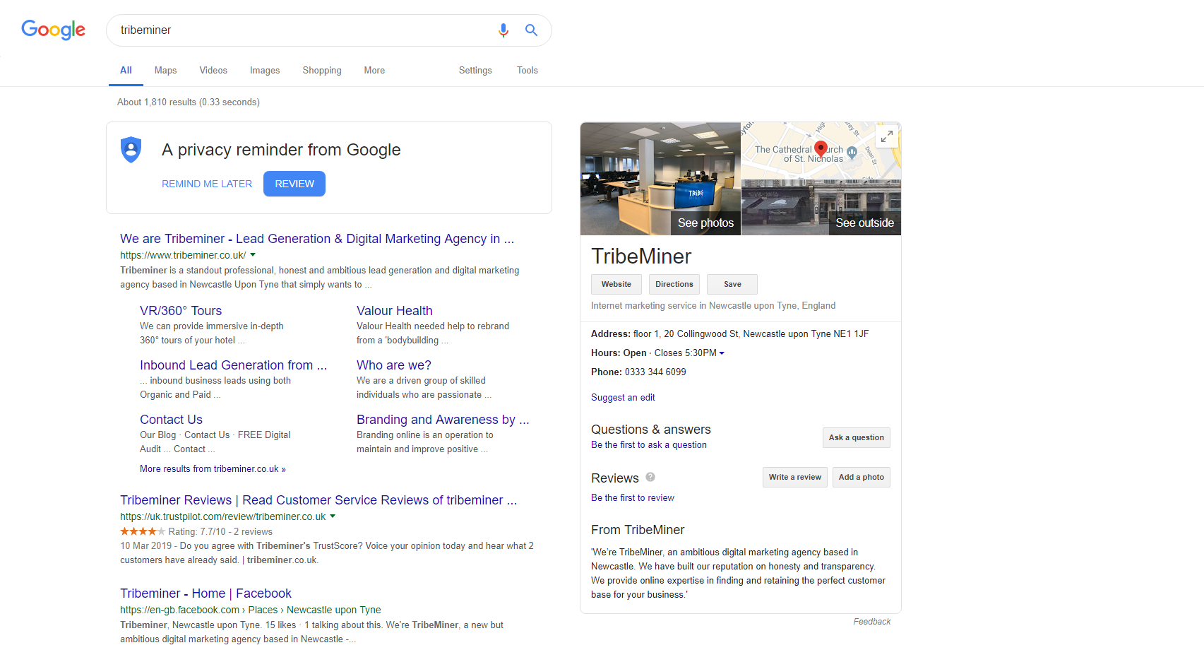Screen dimensions: 1204x650
Task: Open dropdown arrow beside trustpilot URL
Action: tap(333, 516)
